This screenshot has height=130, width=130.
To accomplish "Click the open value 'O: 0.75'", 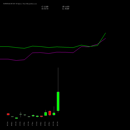I will pyautogui.click(x=45, y=9).
